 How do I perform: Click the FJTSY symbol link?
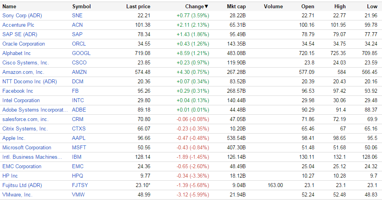click(80, 185)
